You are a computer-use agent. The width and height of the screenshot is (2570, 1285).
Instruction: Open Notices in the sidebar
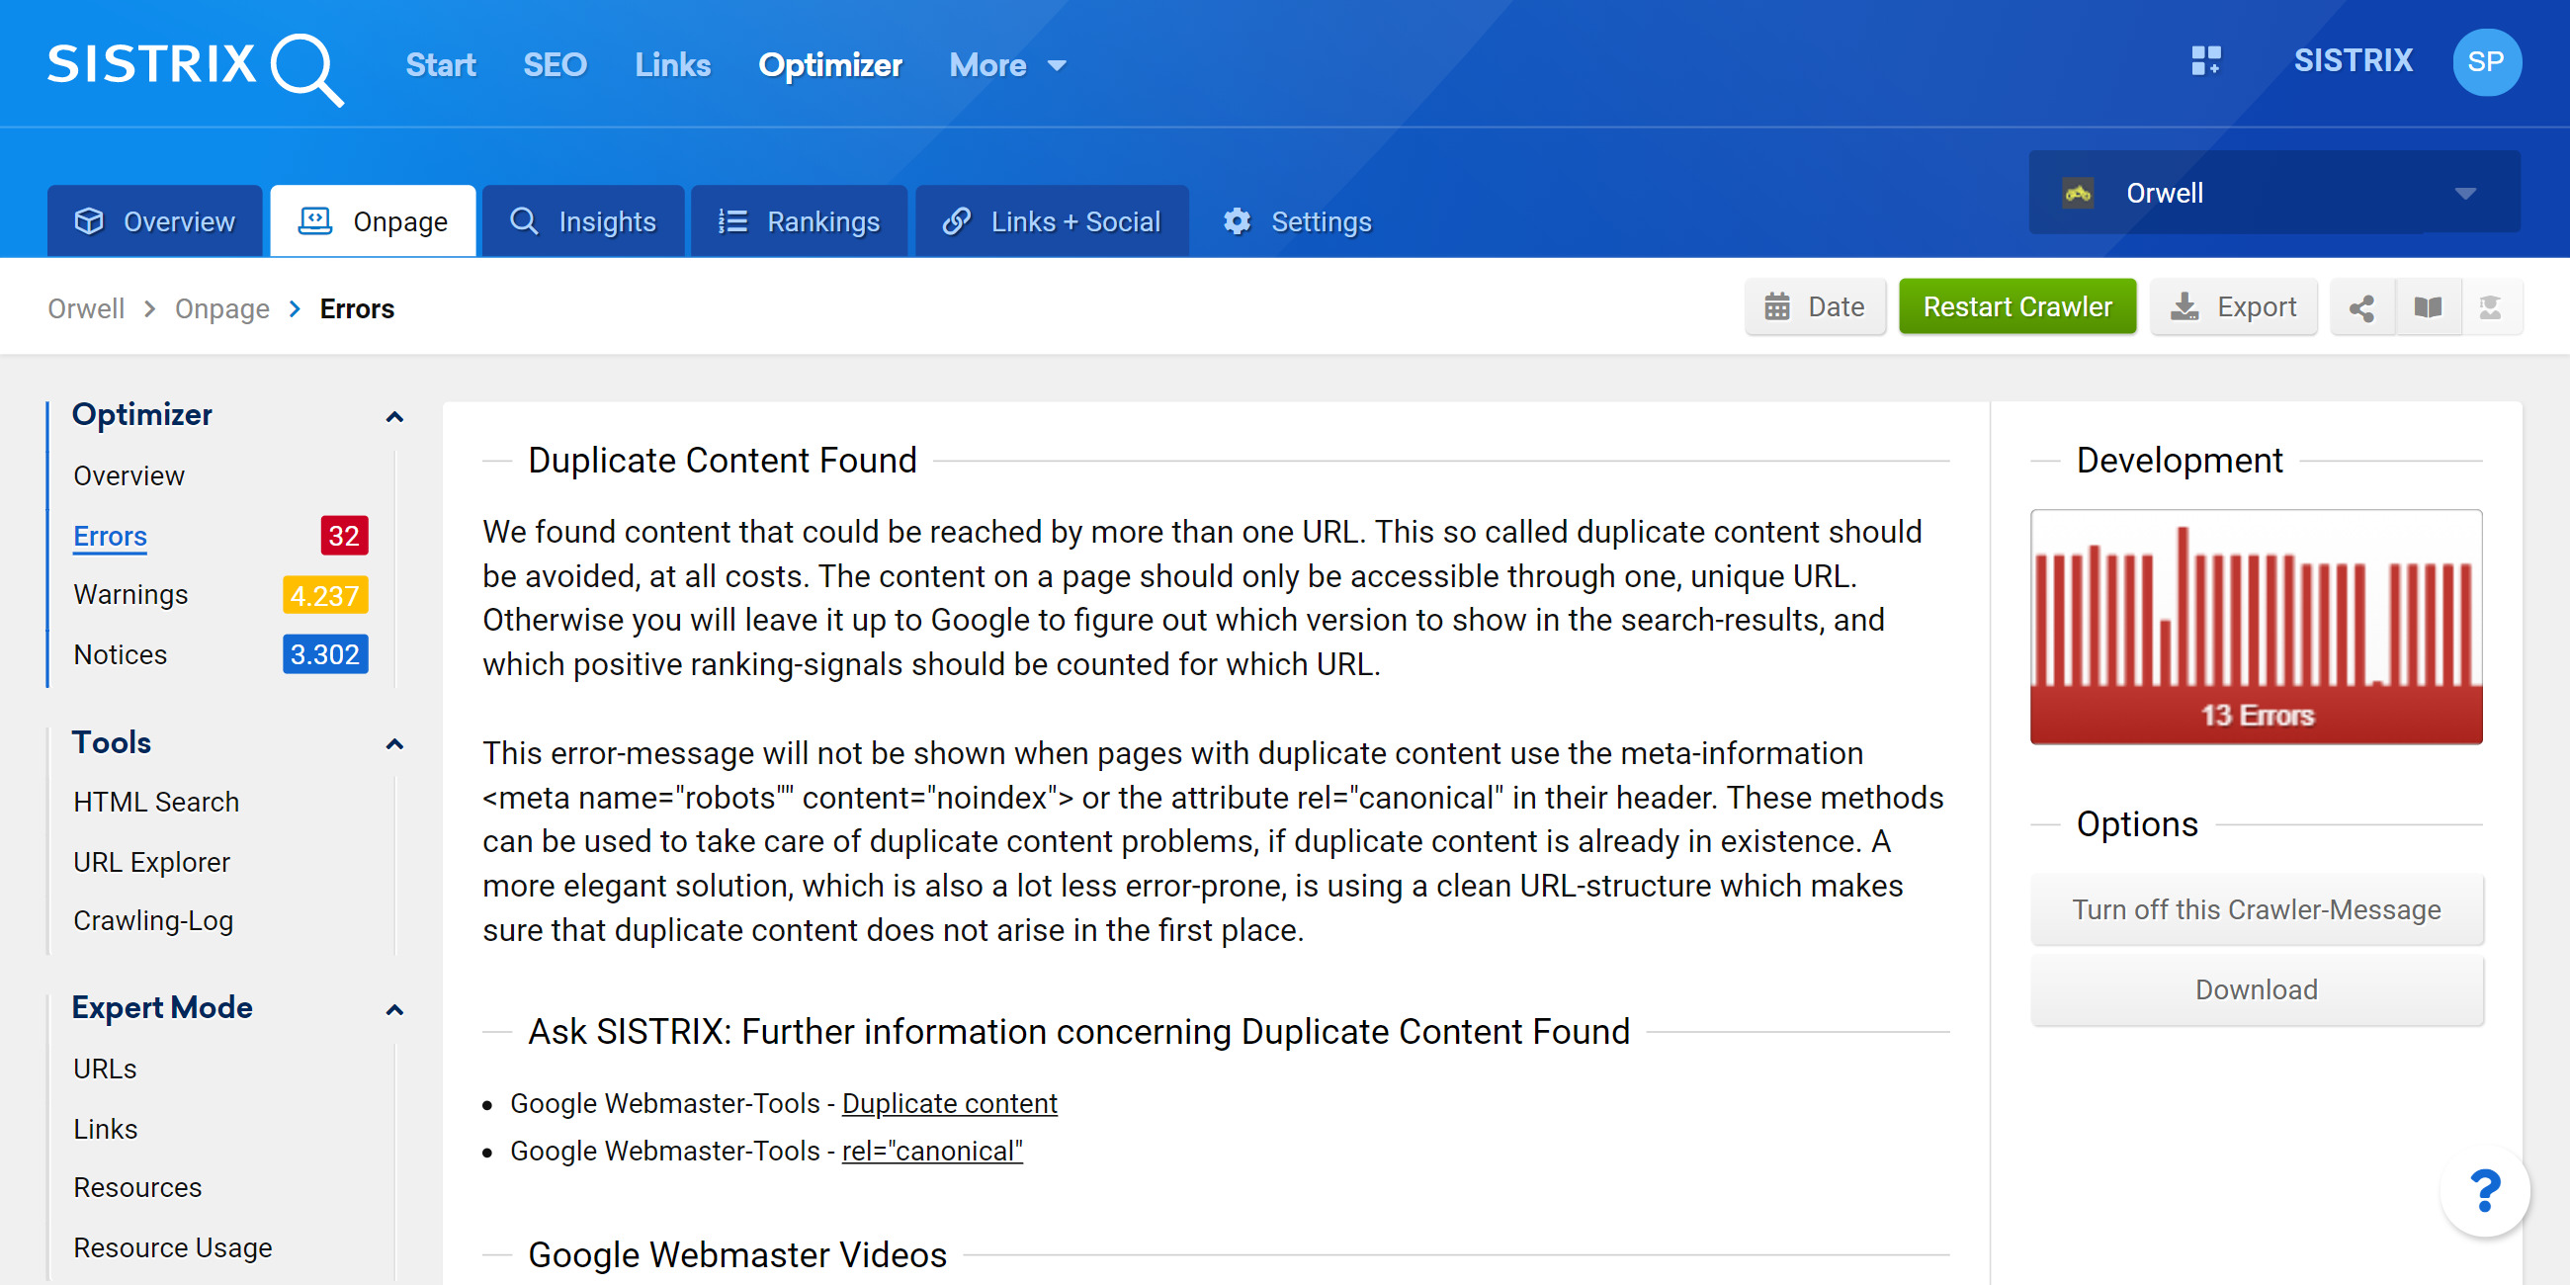click(x=120, y=654)
